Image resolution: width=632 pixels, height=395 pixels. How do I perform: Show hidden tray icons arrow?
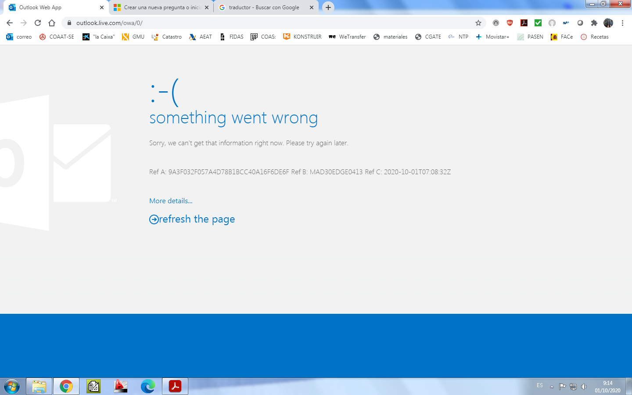[x=552, y=387]
